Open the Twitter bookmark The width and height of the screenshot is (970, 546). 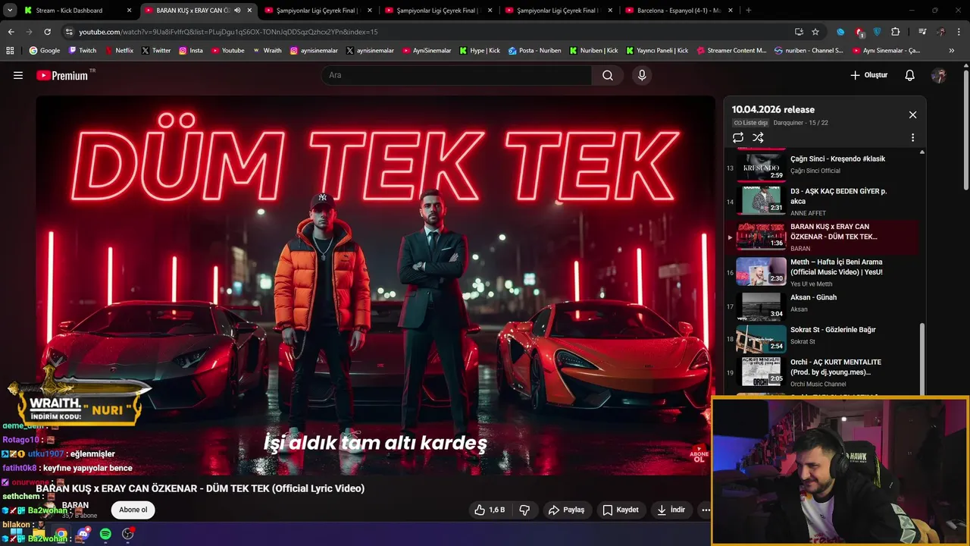tap(156, 50)
